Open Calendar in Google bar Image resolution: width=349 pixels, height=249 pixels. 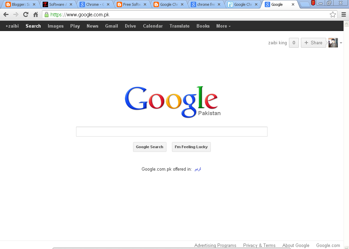pos(153,26)
